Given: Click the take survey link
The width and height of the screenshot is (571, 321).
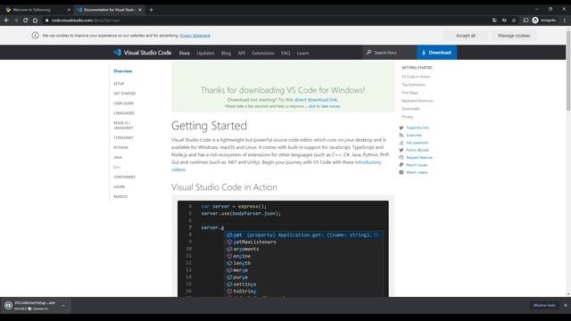Looking at the screenshot, I should [324, 106].
